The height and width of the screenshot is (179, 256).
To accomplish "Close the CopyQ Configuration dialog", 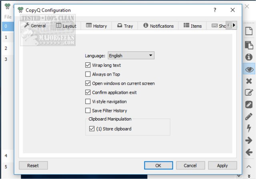I will click(x=233, y=10).
